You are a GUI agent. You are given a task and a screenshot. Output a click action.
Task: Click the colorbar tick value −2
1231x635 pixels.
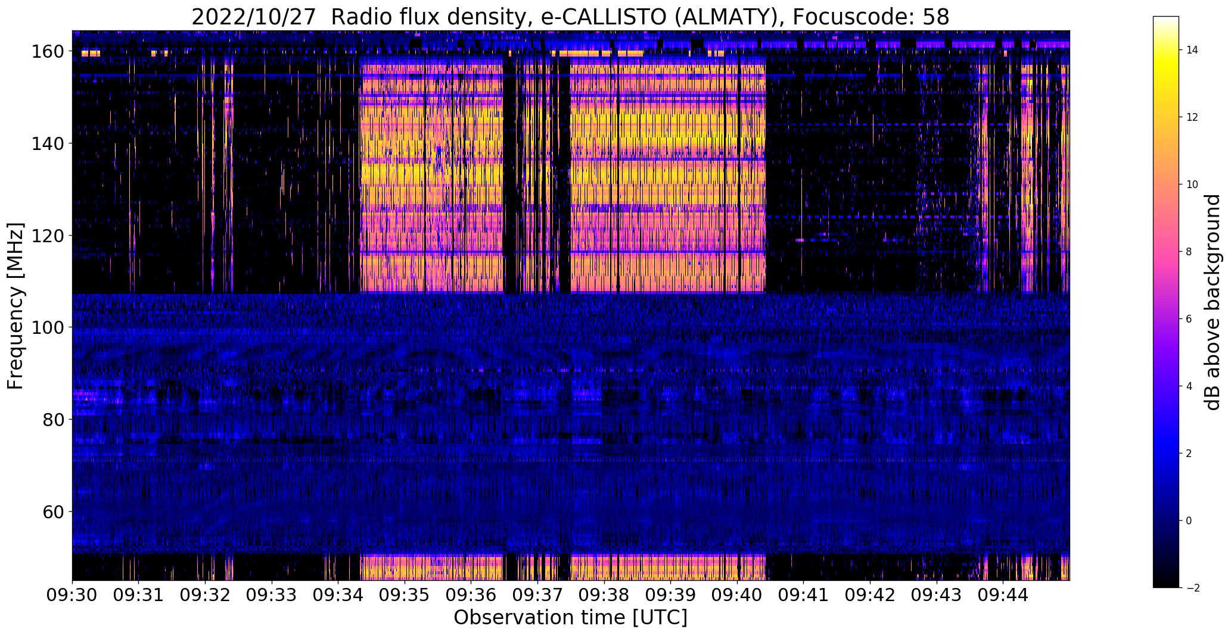click(1192, 588)
